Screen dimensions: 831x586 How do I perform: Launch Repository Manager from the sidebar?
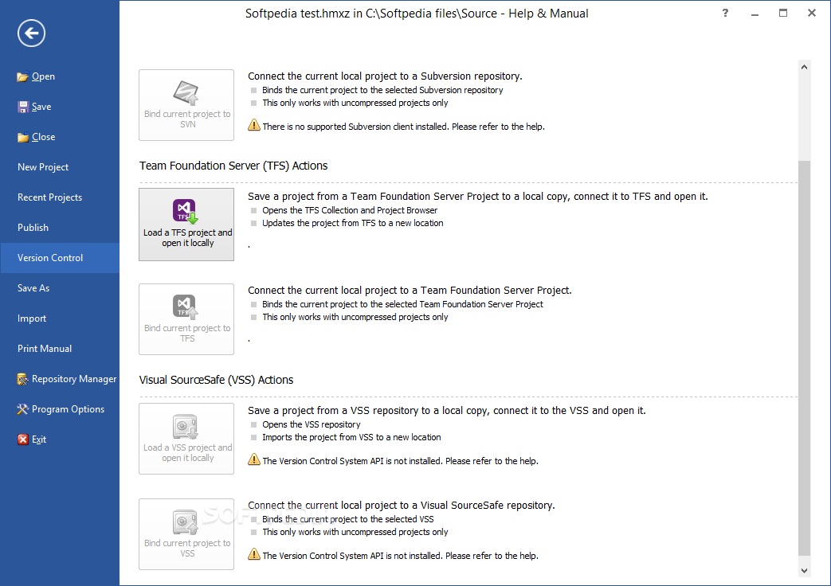(60, 379)
